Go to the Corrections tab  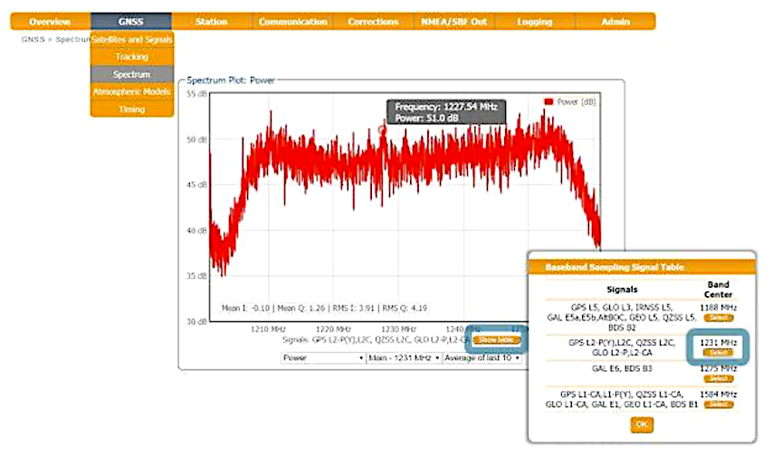click(373, 21)
